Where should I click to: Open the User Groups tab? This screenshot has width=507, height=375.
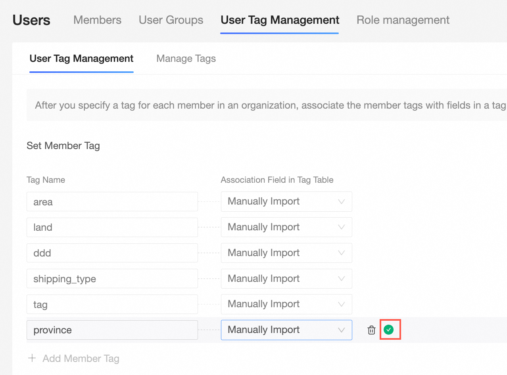pos(171,20)
